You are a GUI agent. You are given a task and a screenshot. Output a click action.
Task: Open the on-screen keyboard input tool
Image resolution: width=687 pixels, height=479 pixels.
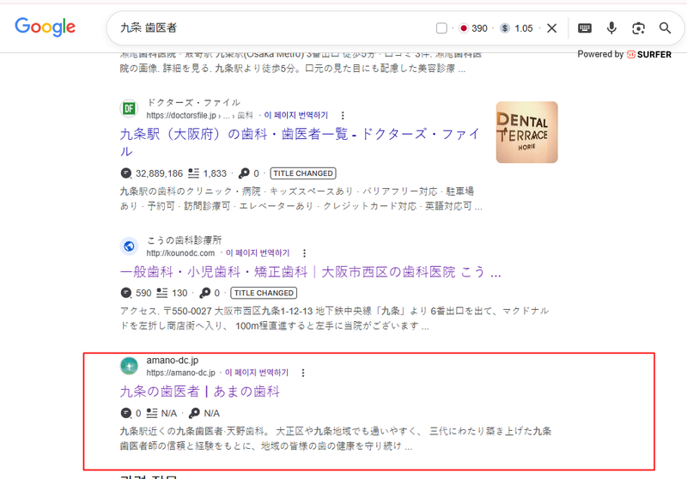click(x=585, y=28)
